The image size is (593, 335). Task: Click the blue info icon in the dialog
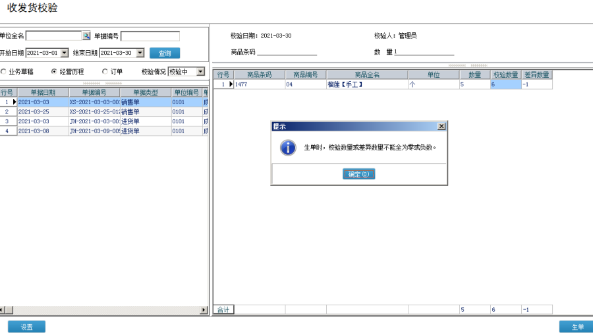coord(288,148)
